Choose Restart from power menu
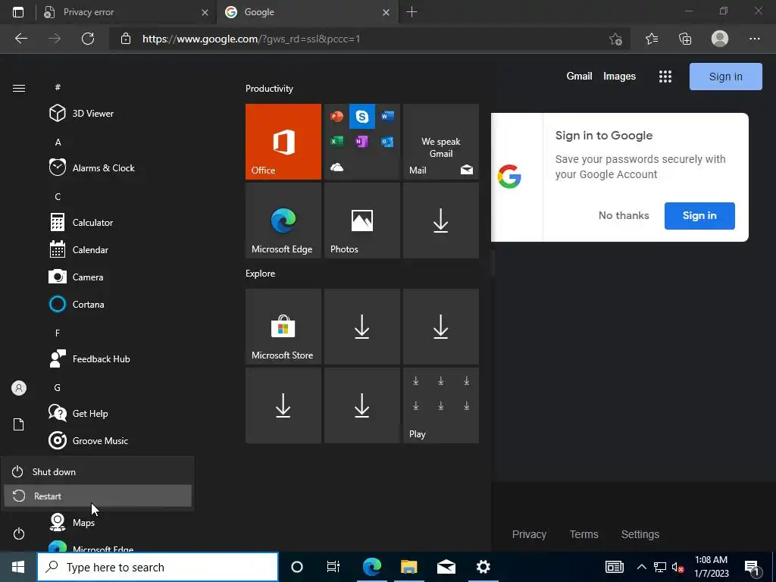 [98, 496]
